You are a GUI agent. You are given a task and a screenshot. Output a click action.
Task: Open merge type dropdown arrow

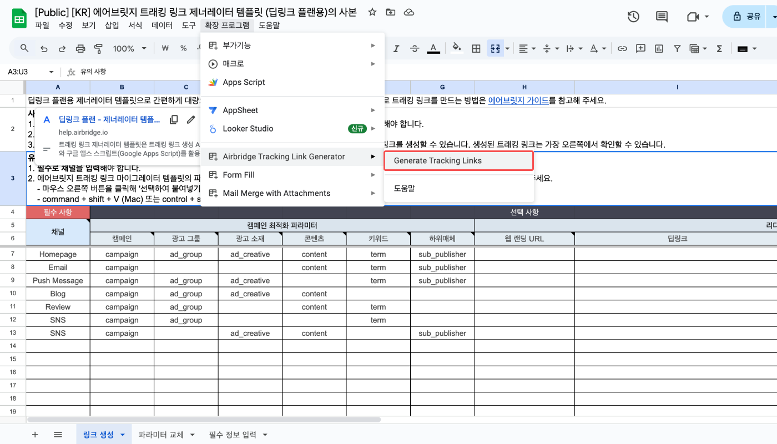tap(507, 49)
